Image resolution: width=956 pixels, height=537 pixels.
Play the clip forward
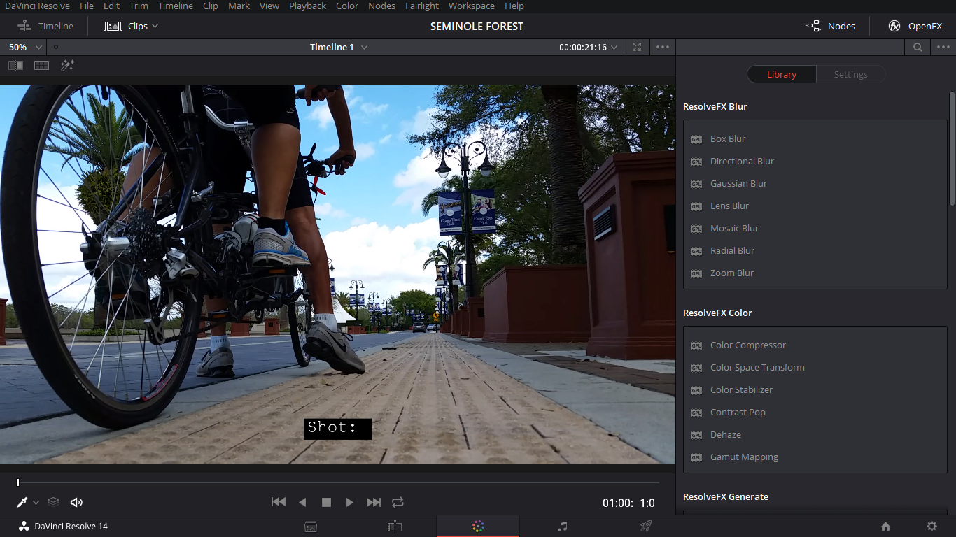coord(349,502)
